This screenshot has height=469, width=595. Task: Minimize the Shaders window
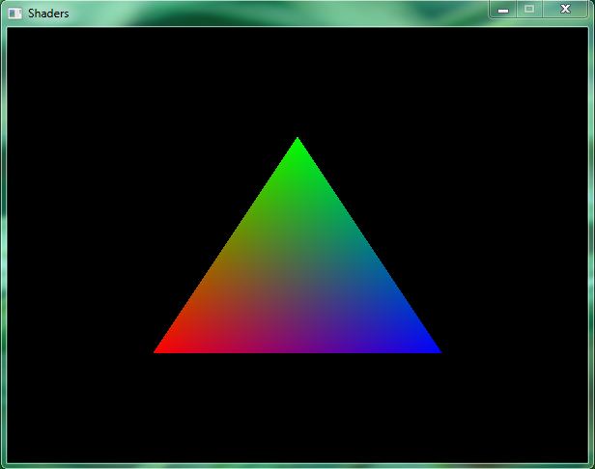pos(503,9)
